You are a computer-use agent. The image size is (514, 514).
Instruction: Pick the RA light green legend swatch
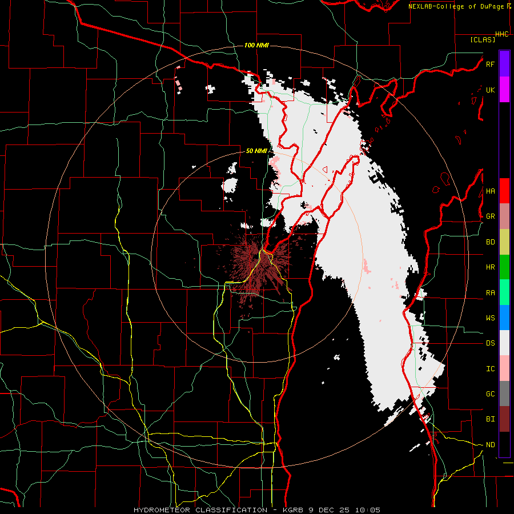pos(504,292)
